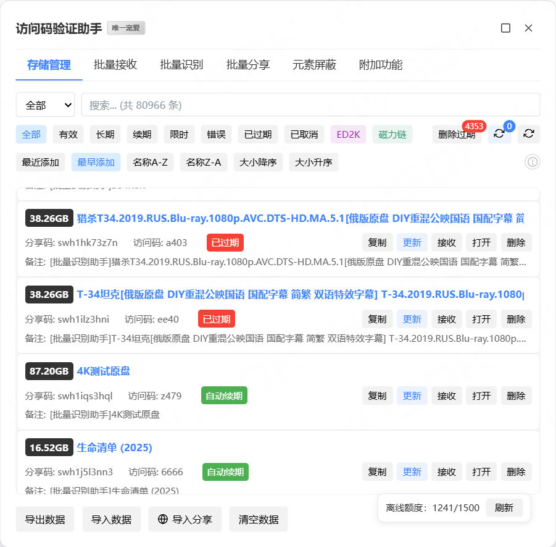Image resolution: width=556 pixels, height=547 pixels.
Task: Click 删除过期 to remove expired items
Action: tap(456, 134)
